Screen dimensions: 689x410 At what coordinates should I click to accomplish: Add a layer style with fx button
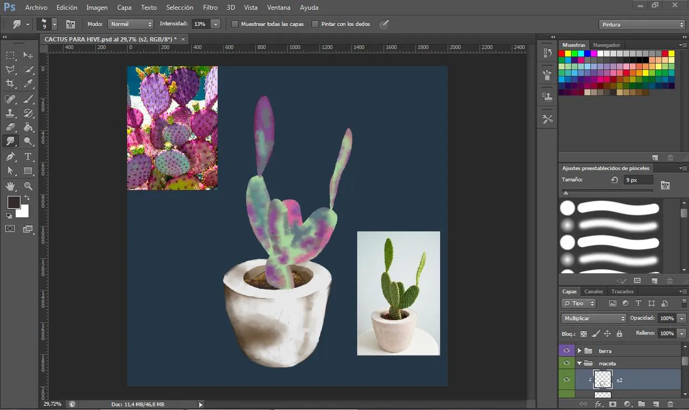coord(598,404)
